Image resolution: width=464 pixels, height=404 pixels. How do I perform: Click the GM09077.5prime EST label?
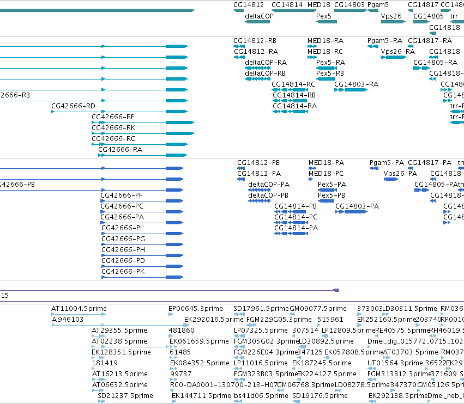tap(318, 309)
